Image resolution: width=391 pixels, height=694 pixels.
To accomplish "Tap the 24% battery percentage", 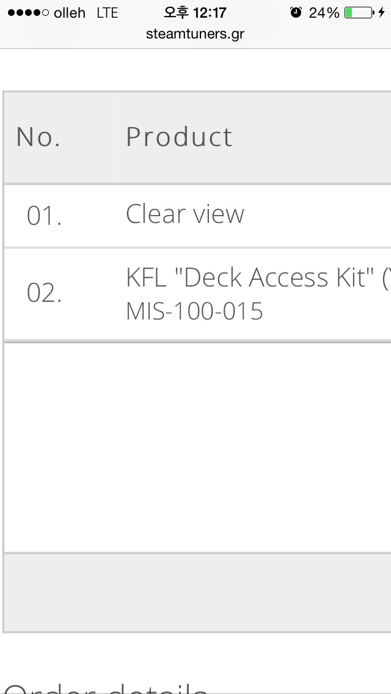I will 324,13.
